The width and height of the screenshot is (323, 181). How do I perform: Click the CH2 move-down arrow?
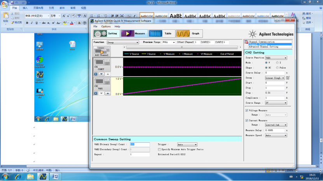pos(101,93)
